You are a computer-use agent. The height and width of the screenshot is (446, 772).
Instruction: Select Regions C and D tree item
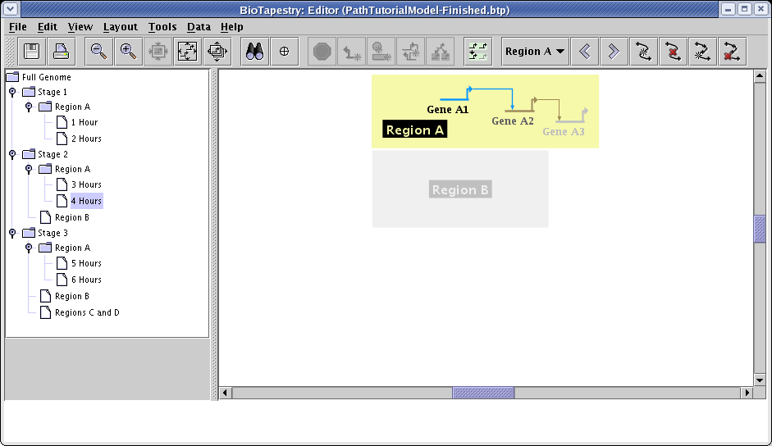click(x=87, y=313)
